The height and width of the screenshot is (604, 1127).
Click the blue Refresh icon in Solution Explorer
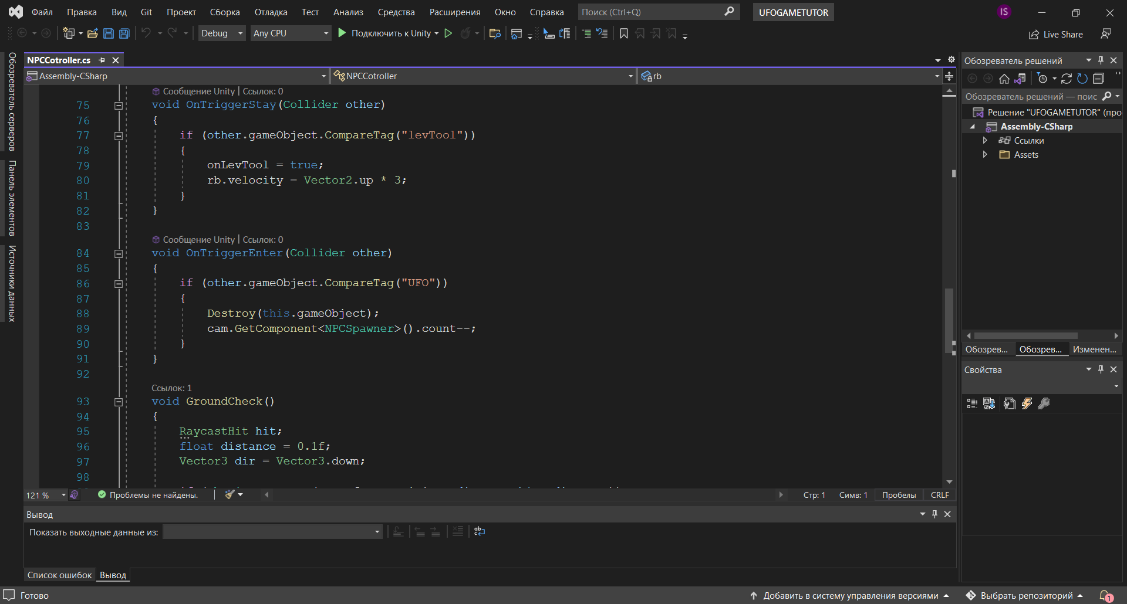click(1082, 79)
